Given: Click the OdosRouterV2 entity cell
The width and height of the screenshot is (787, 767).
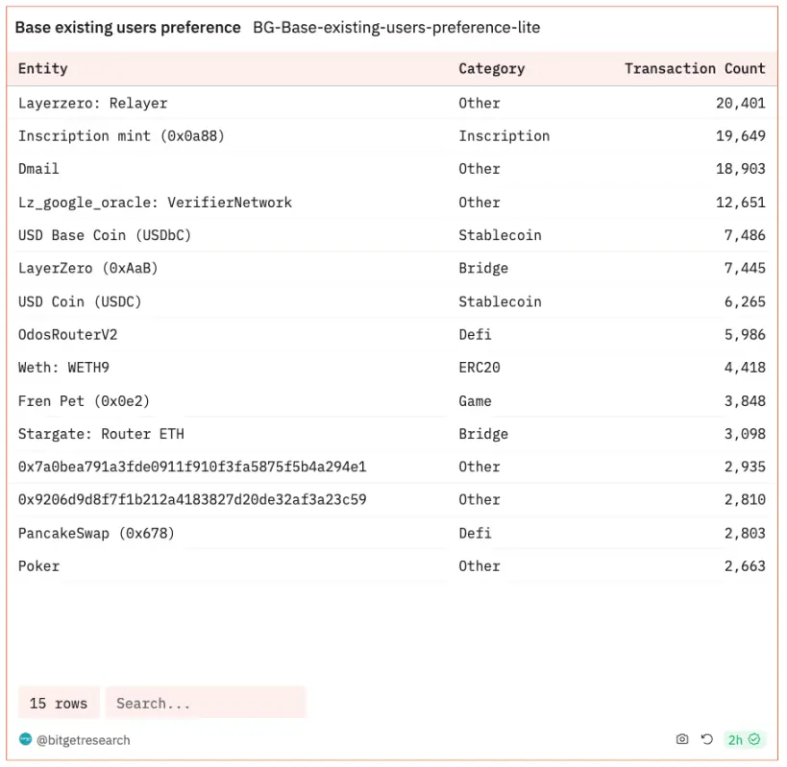Looking at the screenshot, I should pos(67,334).
